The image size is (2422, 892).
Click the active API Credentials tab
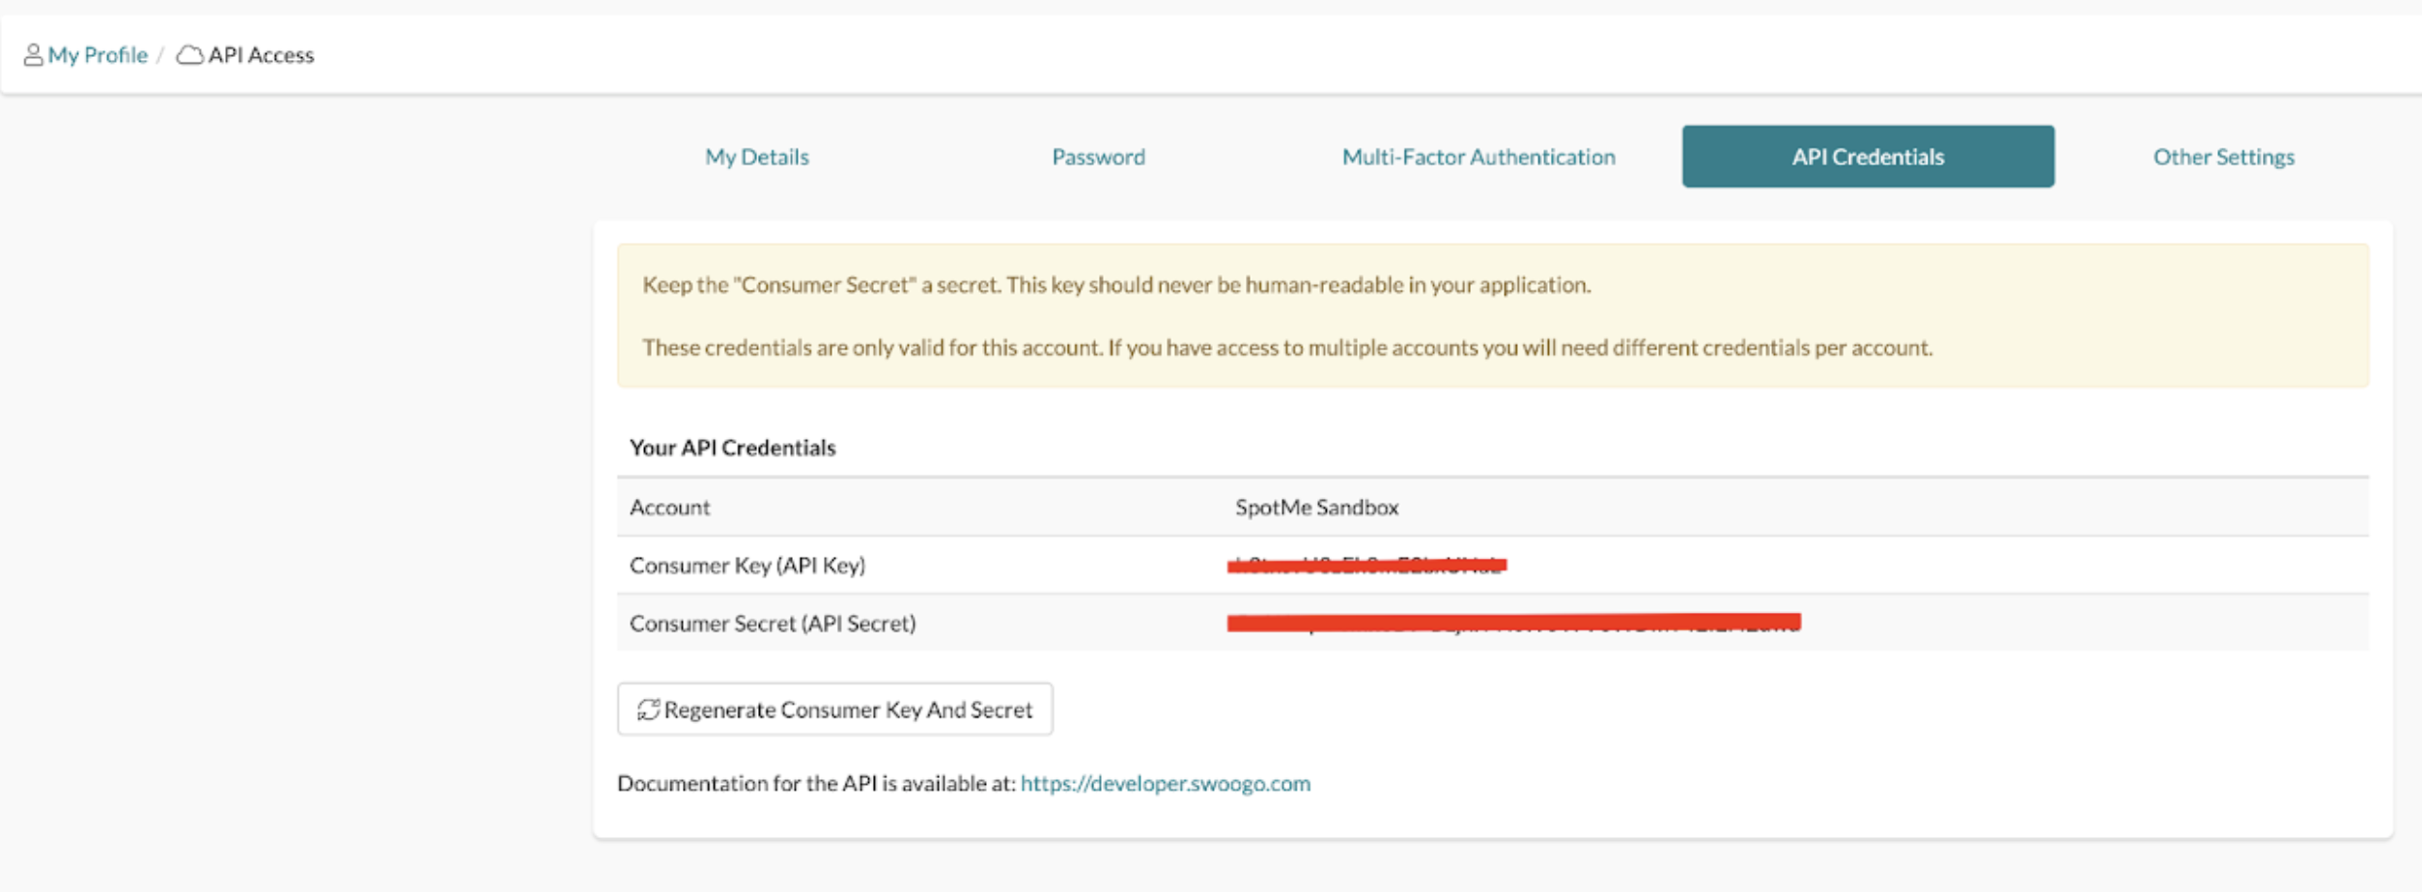(1868, 156)
